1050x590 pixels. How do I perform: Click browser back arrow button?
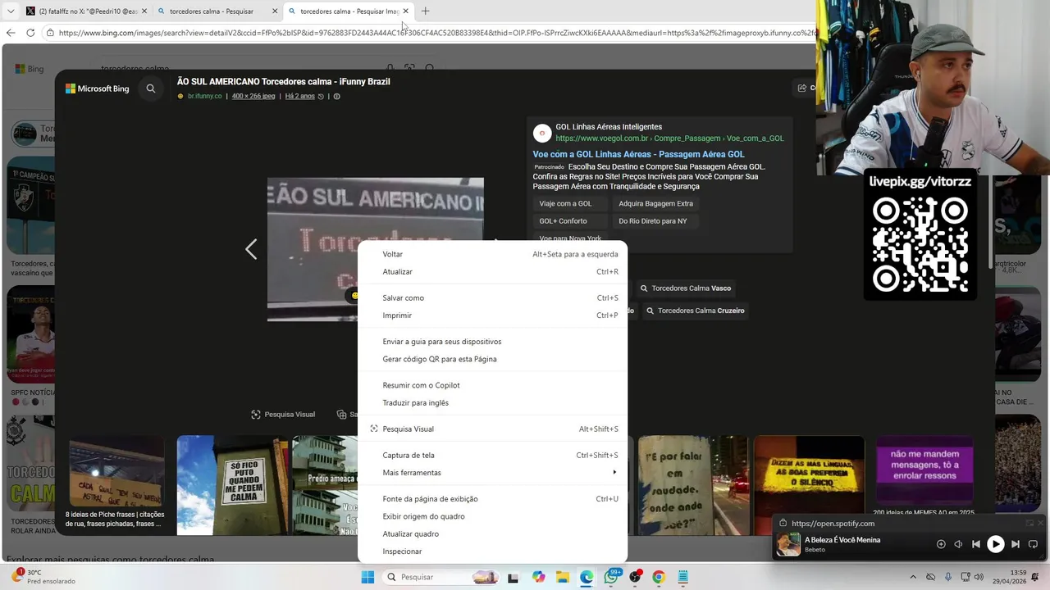pyautogui.click(x=11, y=33)
